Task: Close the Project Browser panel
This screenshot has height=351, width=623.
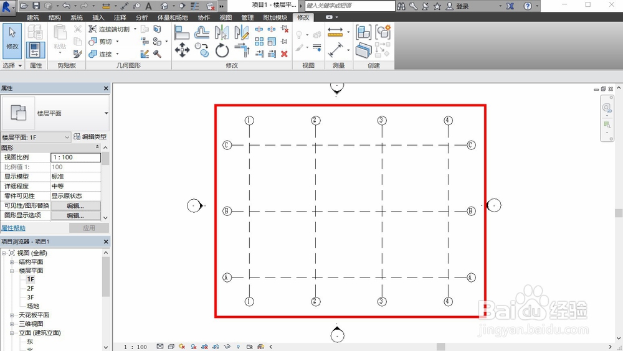Action: (x=106, y=241)
